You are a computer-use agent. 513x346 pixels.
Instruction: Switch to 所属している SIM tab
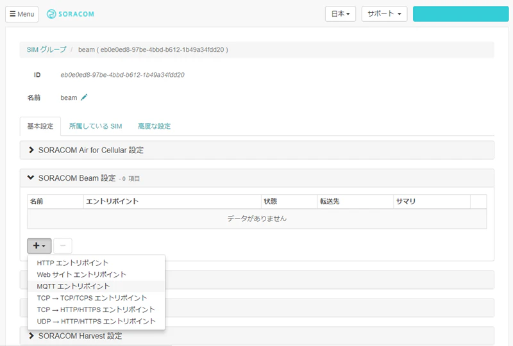coord(96,126)
